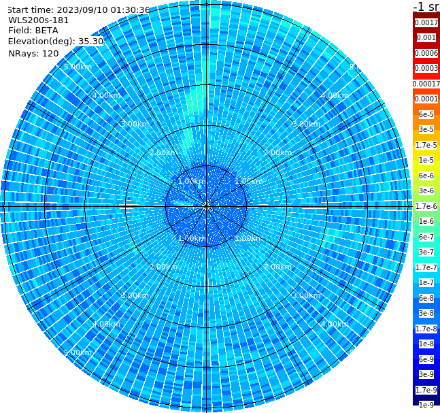Click the 0.0017 colorbar tick label
Viewport: 440px width, 413px height.
pos(426,22)
